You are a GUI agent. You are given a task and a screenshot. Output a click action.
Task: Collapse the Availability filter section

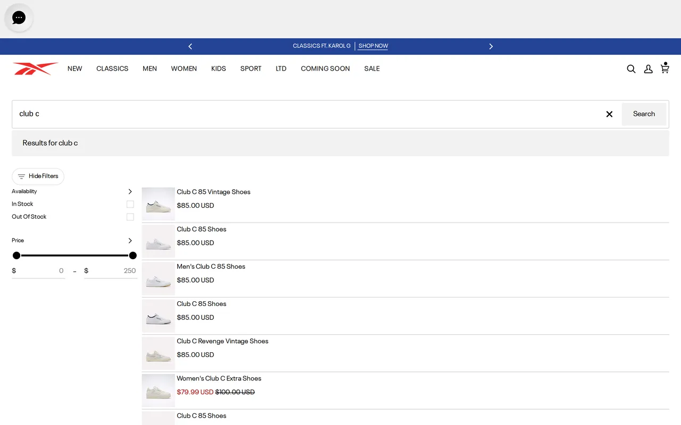130,191
